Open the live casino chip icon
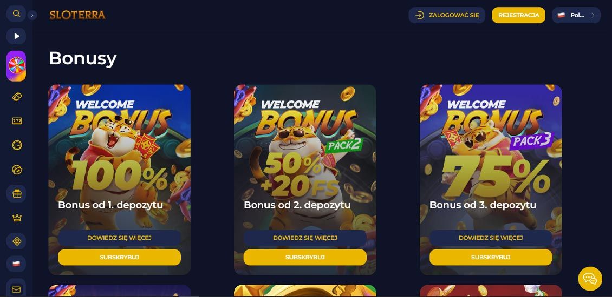This screenshot has height=297, width=612. pos(17,145)
